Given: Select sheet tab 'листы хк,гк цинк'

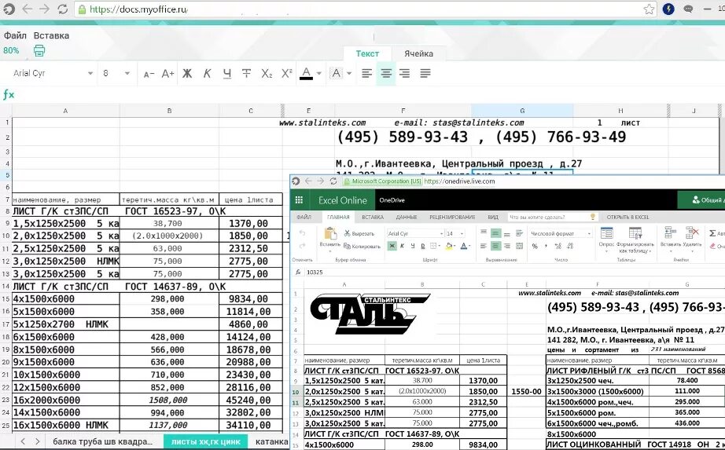Looking at the screenshot, I should (x=206, y=441).
